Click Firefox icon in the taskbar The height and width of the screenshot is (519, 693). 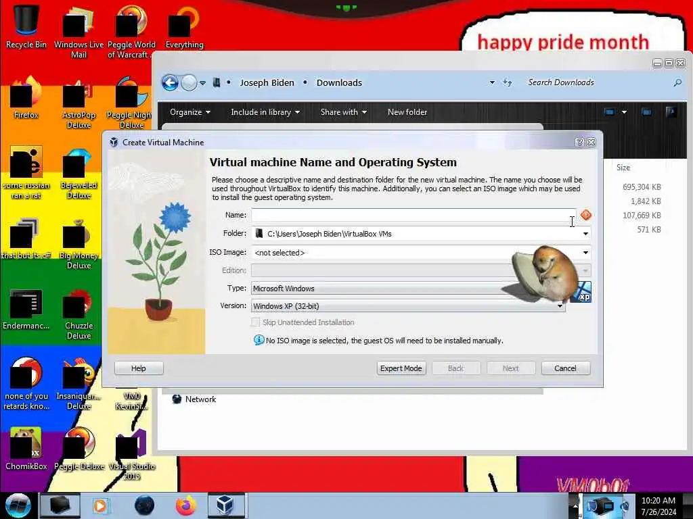pyautogui.click(x=186, y=505)
